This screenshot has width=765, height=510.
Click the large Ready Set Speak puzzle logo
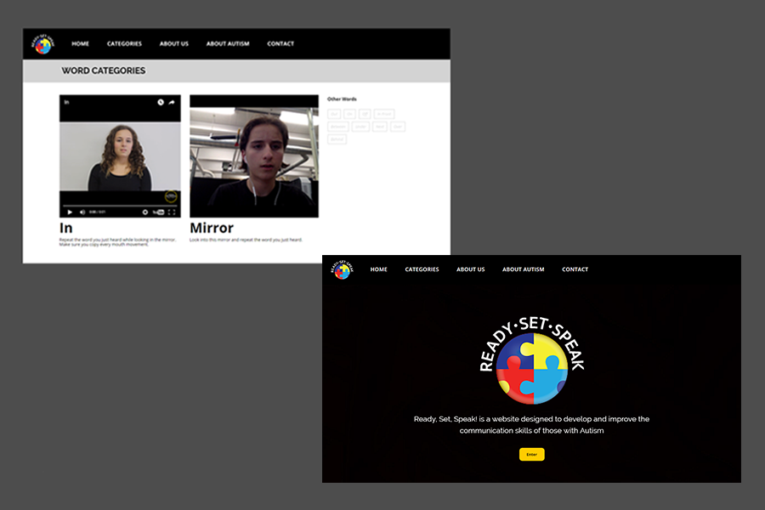pos(532,366)
